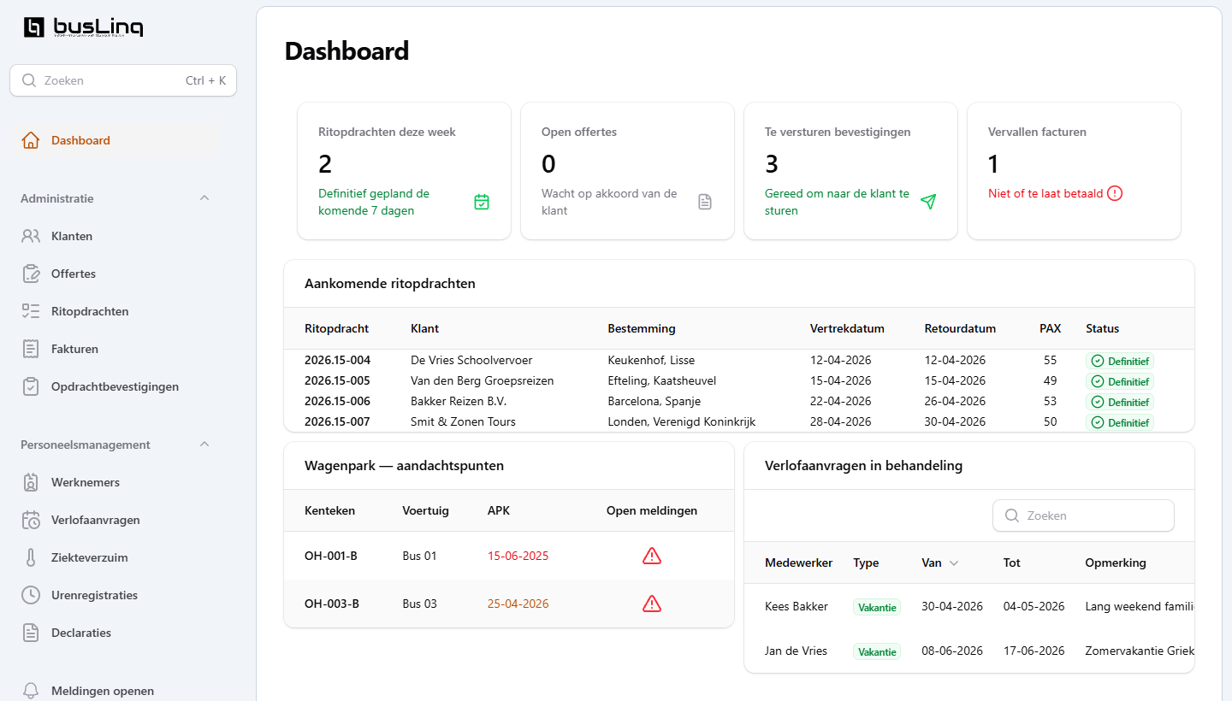Click the paper plane icon on the bevestigingen card

[928, 202]
